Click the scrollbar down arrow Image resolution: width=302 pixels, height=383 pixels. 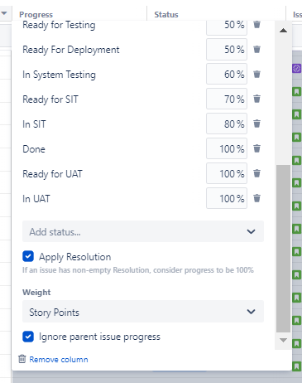coord(283,340)
